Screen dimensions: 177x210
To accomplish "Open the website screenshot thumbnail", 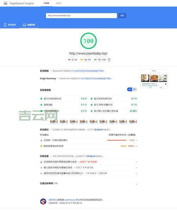I will 154,79.
